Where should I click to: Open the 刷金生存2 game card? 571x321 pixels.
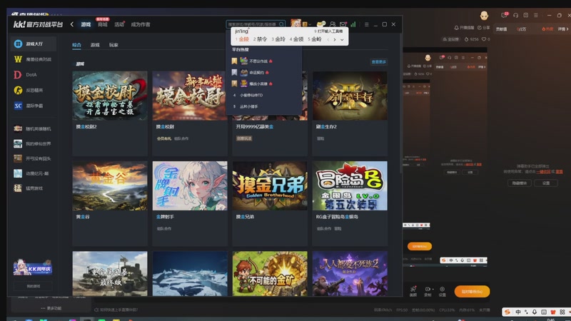pyautogui.click(x=350, y=113)
